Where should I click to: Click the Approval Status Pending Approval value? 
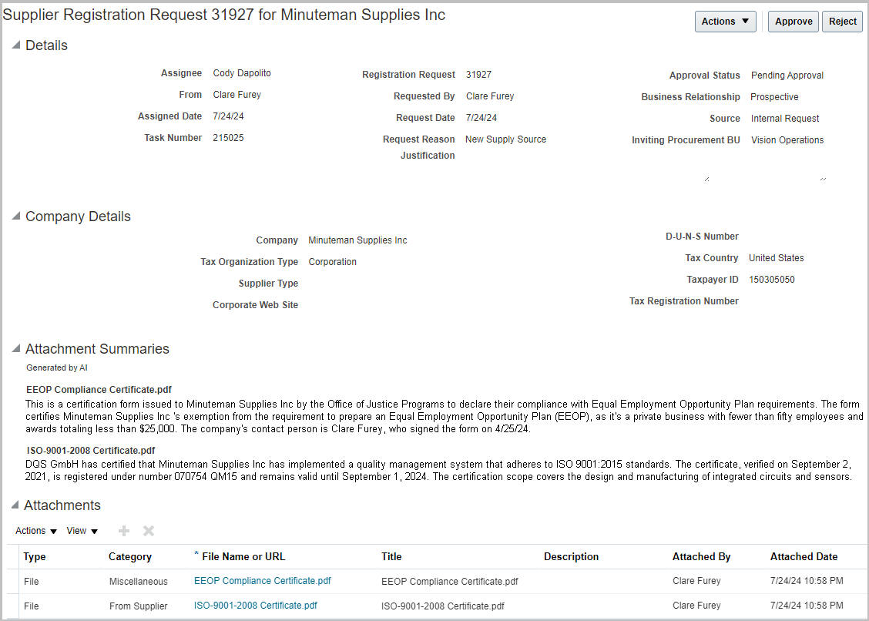(787, 76)
